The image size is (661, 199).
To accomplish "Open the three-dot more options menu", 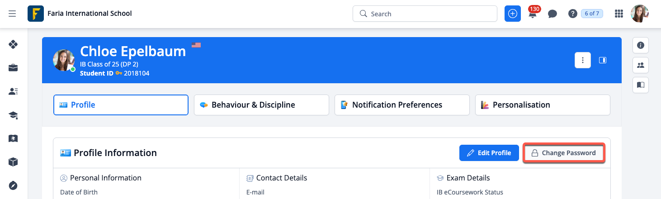I will tap(583, 60).
